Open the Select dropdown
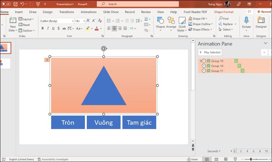Image resolution: width=272 pixels, height=162 pixels. (226, 29)
